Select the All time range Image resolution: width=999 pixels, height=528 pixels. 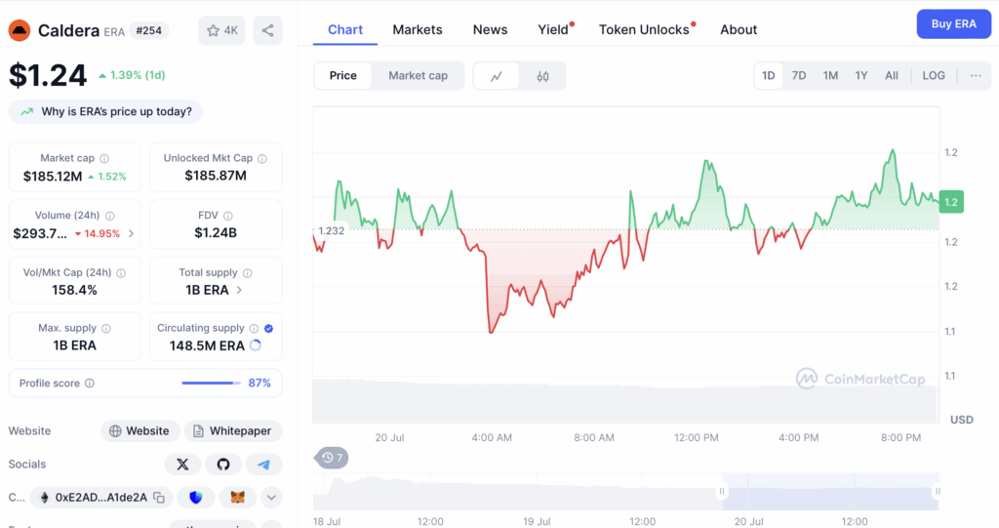pos(892,75)
